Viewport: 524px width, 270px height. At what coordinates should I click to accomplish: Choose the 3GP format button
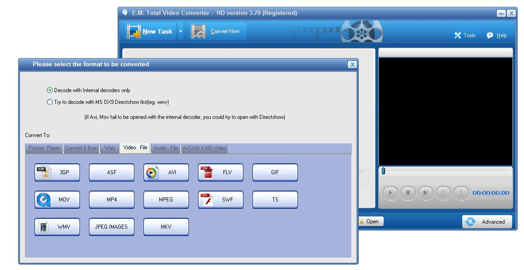(x=57, y=172)
